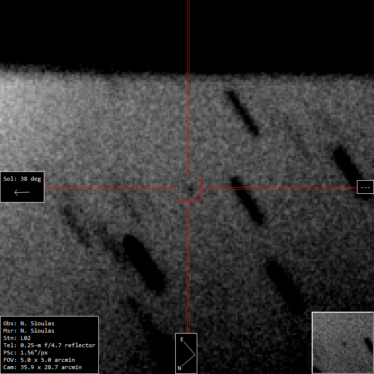This screenshot has width=374, height=374.
Task: Click the '---' motion indicator box
Action: 365,187
